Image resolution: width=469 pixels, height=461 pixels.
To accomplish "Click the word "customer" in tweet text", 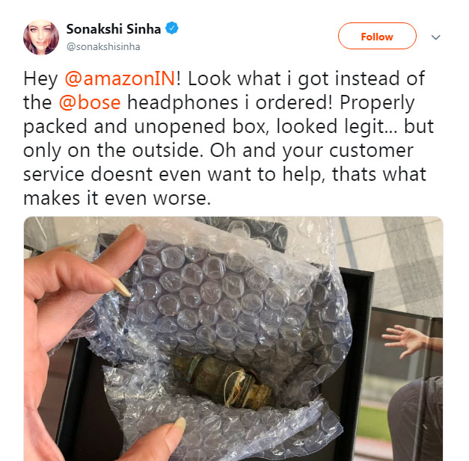I will pyautogui.click(x=371, y=150).
